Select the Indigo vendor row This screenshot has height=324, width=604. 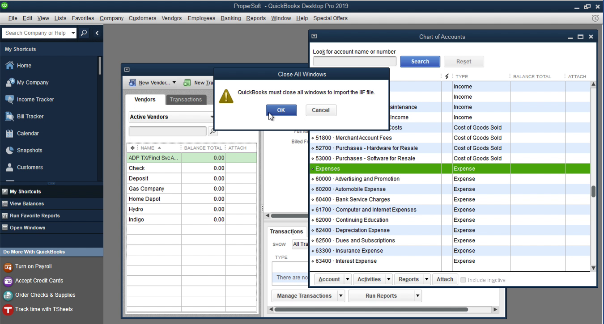(x=192, y=219)
